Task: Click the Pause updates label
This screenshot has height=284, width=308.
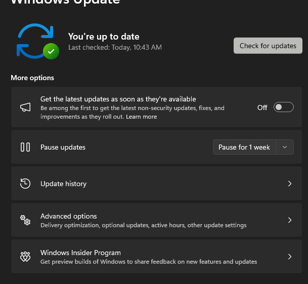Action: pos(63,147)
